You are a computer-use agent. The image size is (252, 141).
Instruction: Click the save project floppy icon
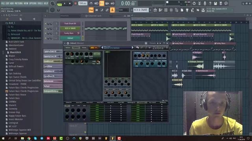(x=215, y=4)
